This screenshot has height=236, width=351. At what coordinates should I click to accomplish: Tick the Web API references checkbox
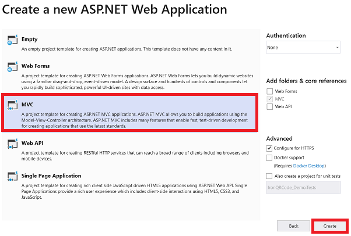[x=269, y=106]
